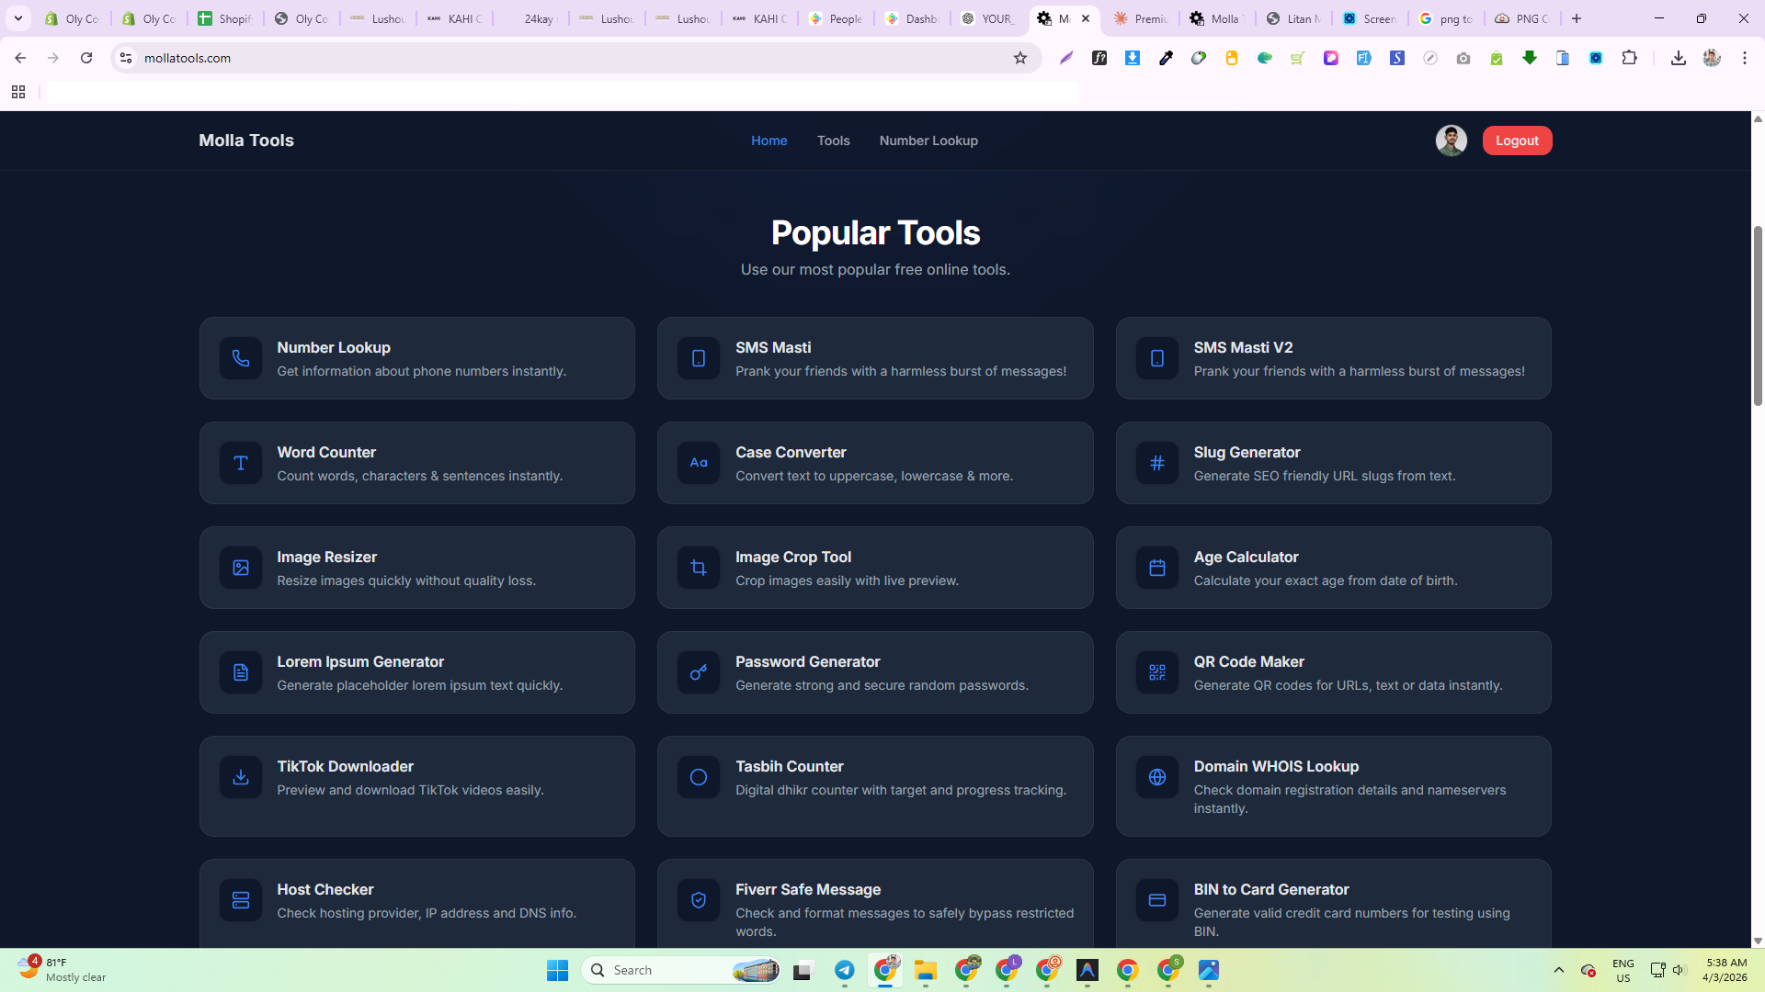Click the Password Generator key icon
The width and height of the screenshot is (1765, 992).
(x=698, y=672)
